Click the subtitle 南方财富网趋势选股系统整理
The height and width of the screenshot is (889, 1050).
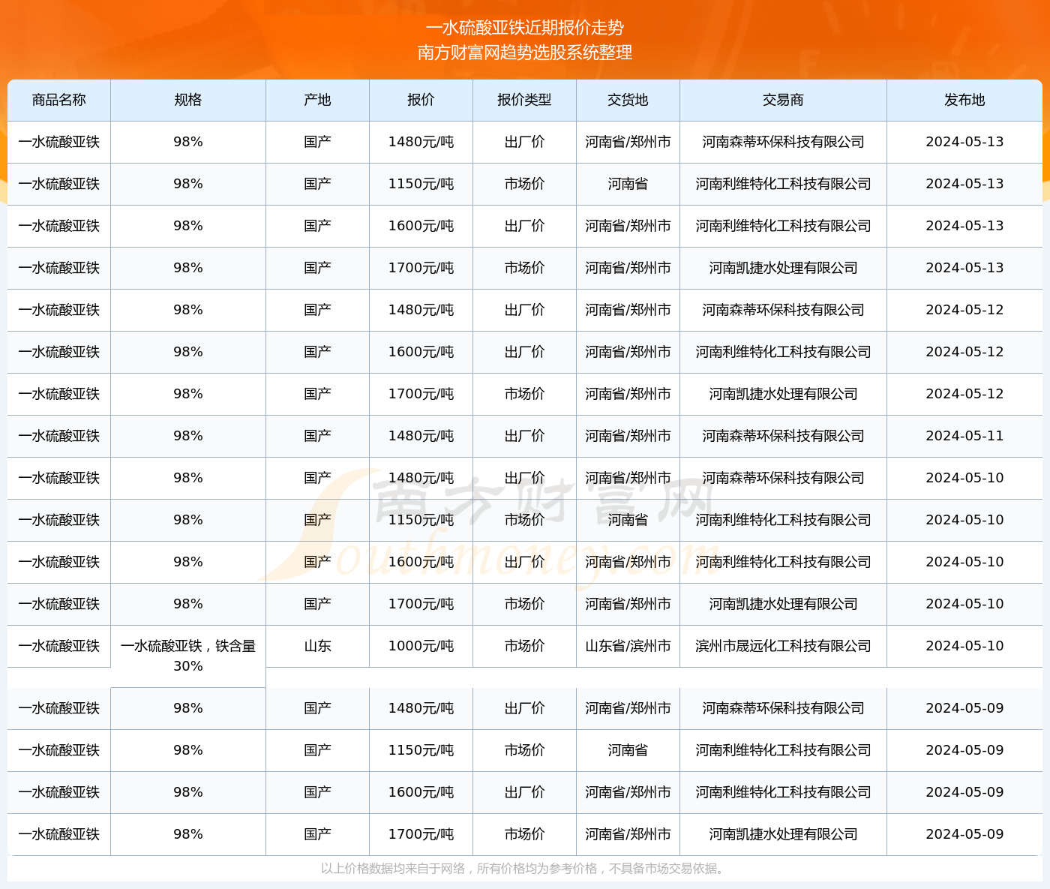click(525, 53)
